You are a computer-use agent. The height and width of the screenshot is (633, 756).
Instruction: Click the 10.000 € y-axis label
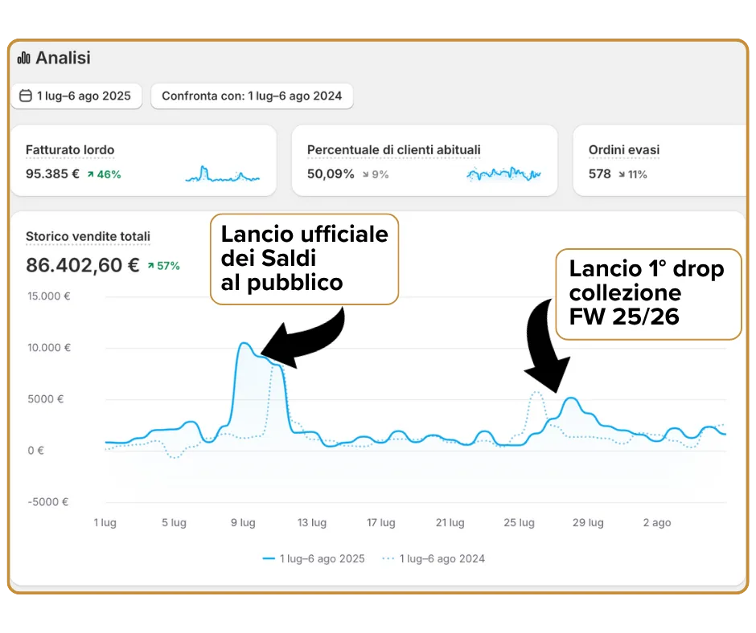point(49,348)
